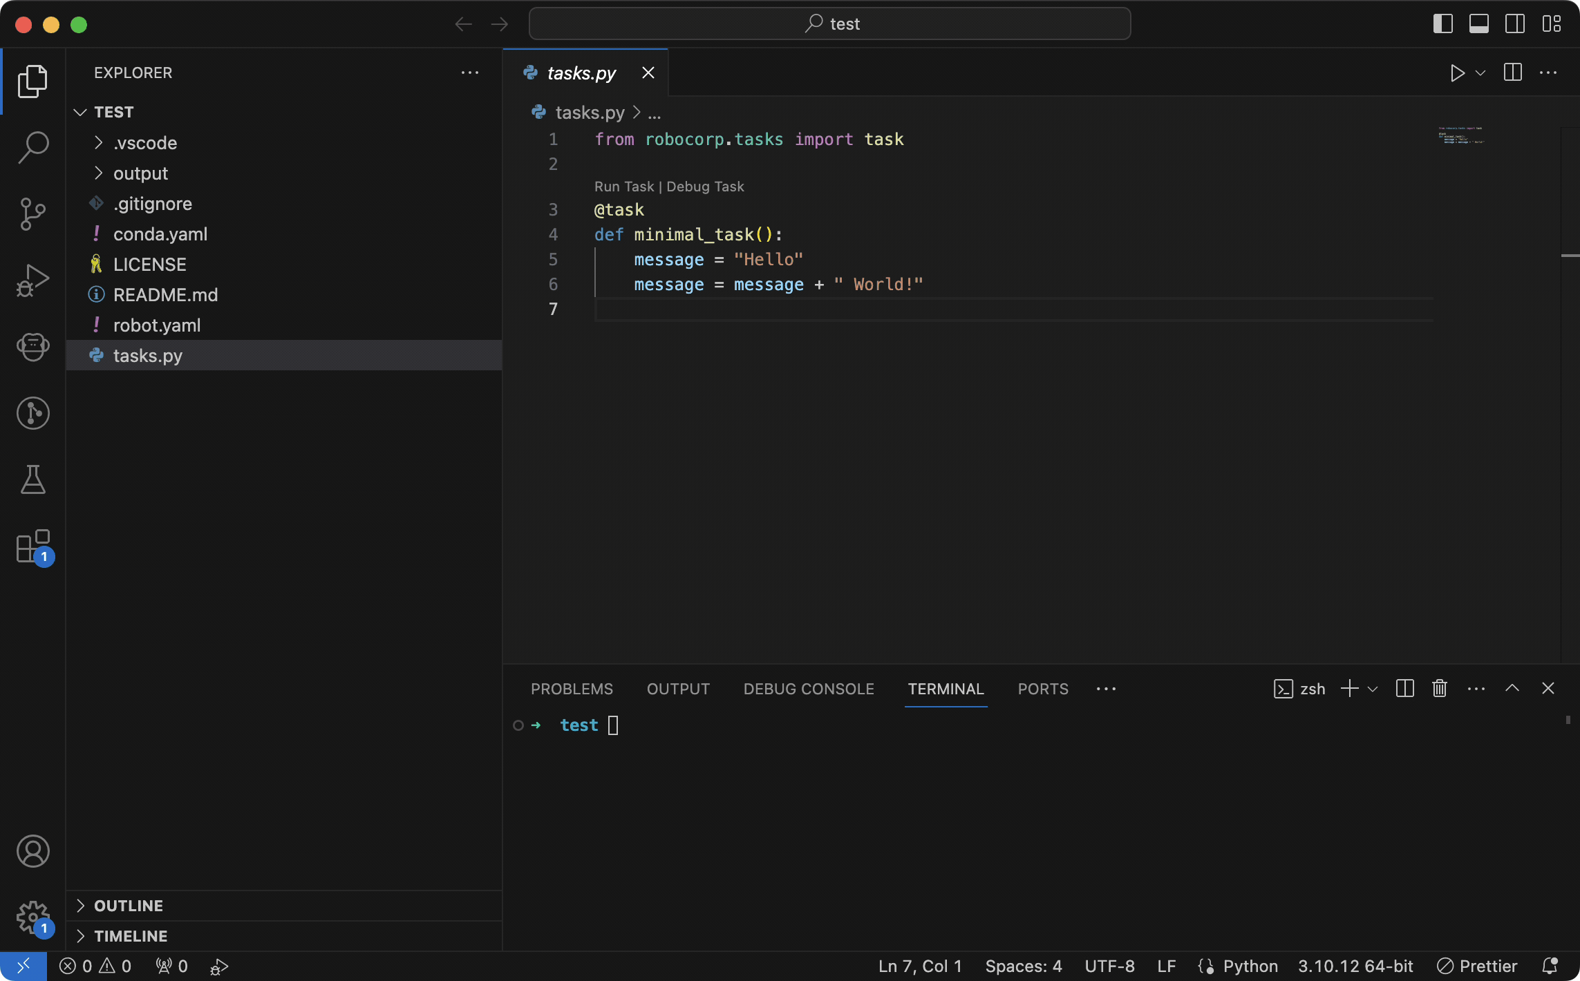Expand the OUTLINE section

coord(129,906)
